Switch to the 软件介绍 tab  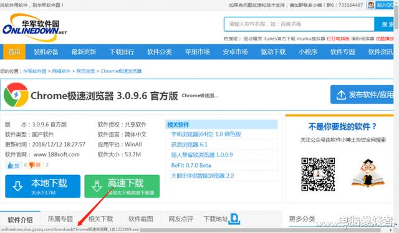click(x=21, y=219)
